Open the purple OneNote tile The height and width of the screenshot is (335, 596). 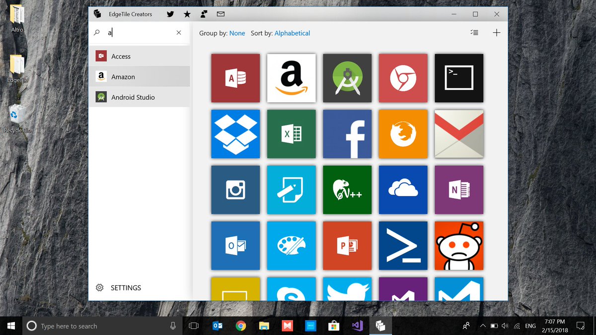tap(459, 190)
